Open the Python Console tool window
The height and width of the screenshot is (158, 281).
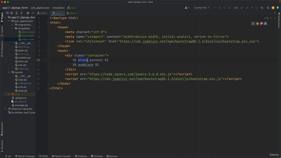pyautogui.click(x=61, y=156)
